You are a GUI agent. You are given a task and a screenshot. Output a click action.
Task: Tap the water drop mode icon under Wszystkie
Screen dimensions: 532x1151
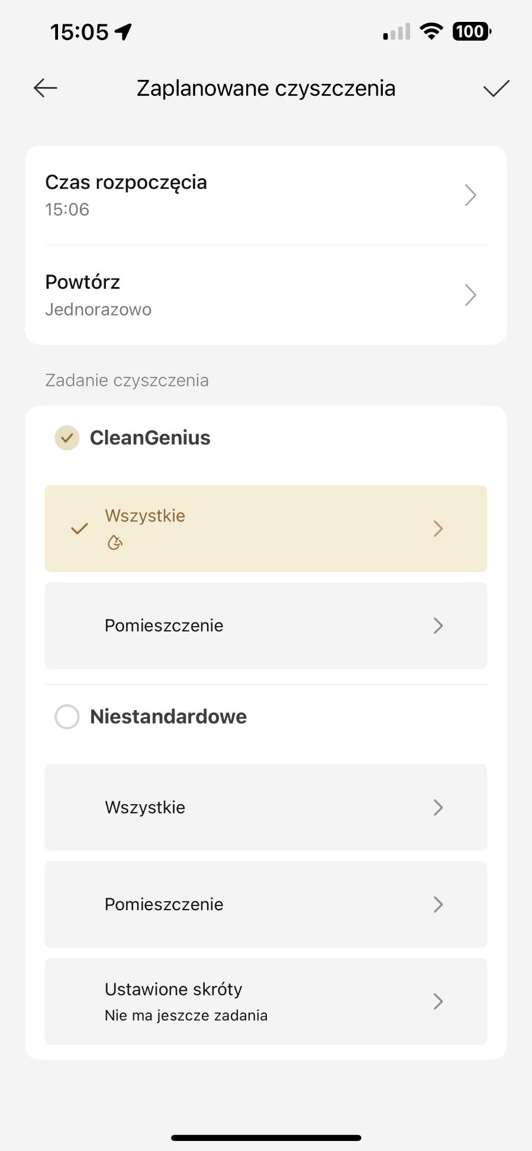[115, 542]
